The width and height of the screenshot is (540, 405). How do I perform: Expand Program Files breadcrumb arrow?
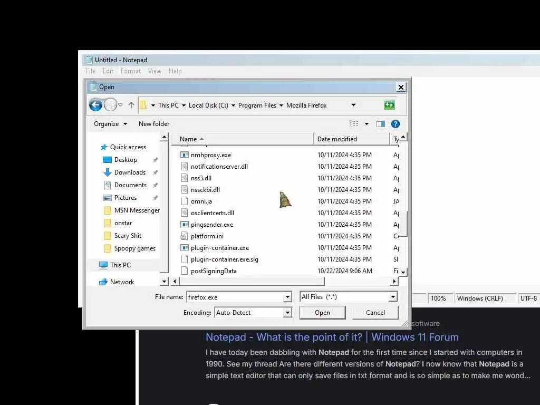pyautogui.click(x=282, y=105)
